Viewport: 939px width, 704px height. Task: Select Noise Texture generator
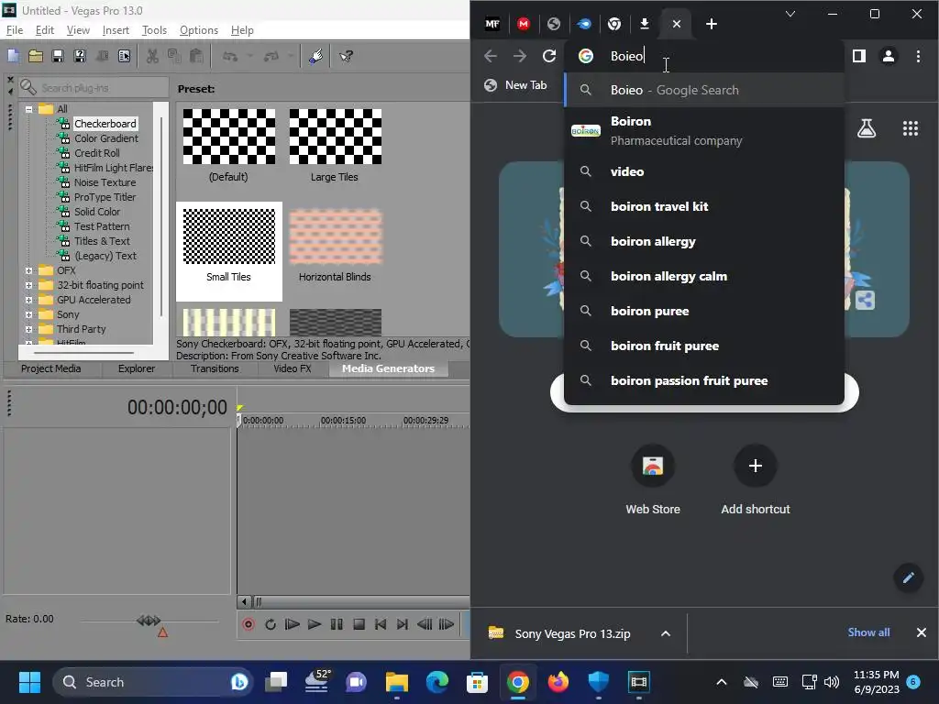coord(105,182)
